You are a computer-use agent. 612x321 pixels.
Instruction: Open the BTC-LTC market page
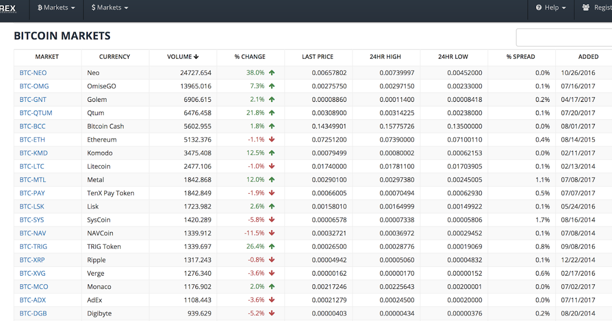pos(32,167)
